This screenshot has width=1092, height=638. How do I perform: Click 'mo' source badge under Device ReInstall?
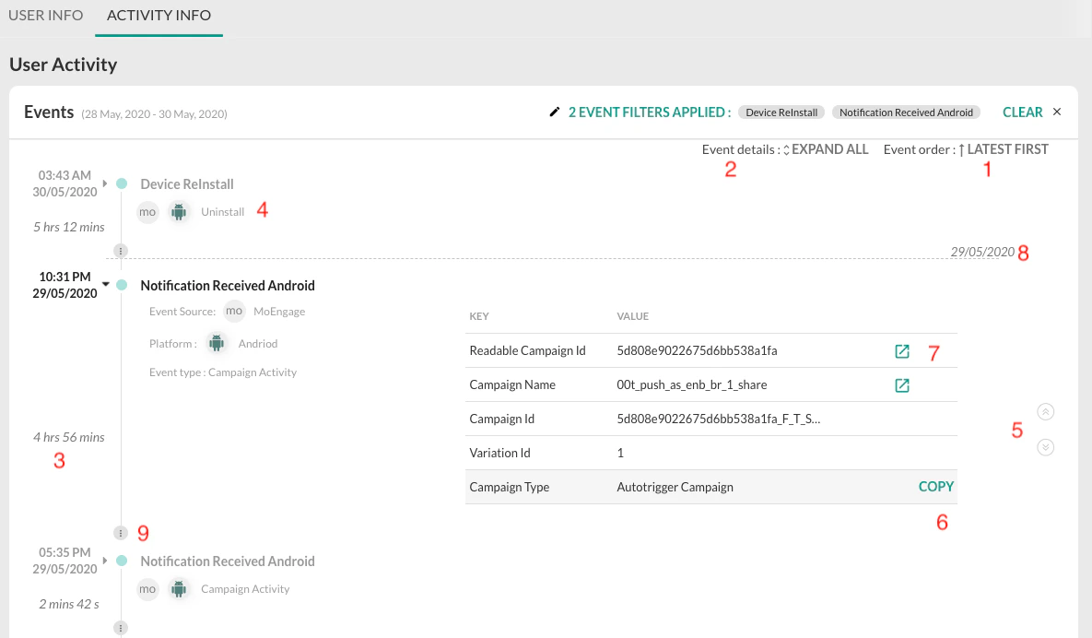click(x=147, y=212)
